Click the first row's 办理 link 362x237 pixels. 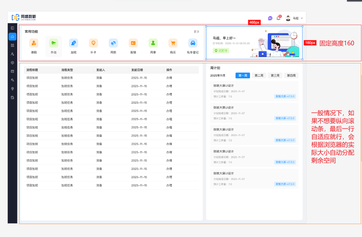(169, 78)
